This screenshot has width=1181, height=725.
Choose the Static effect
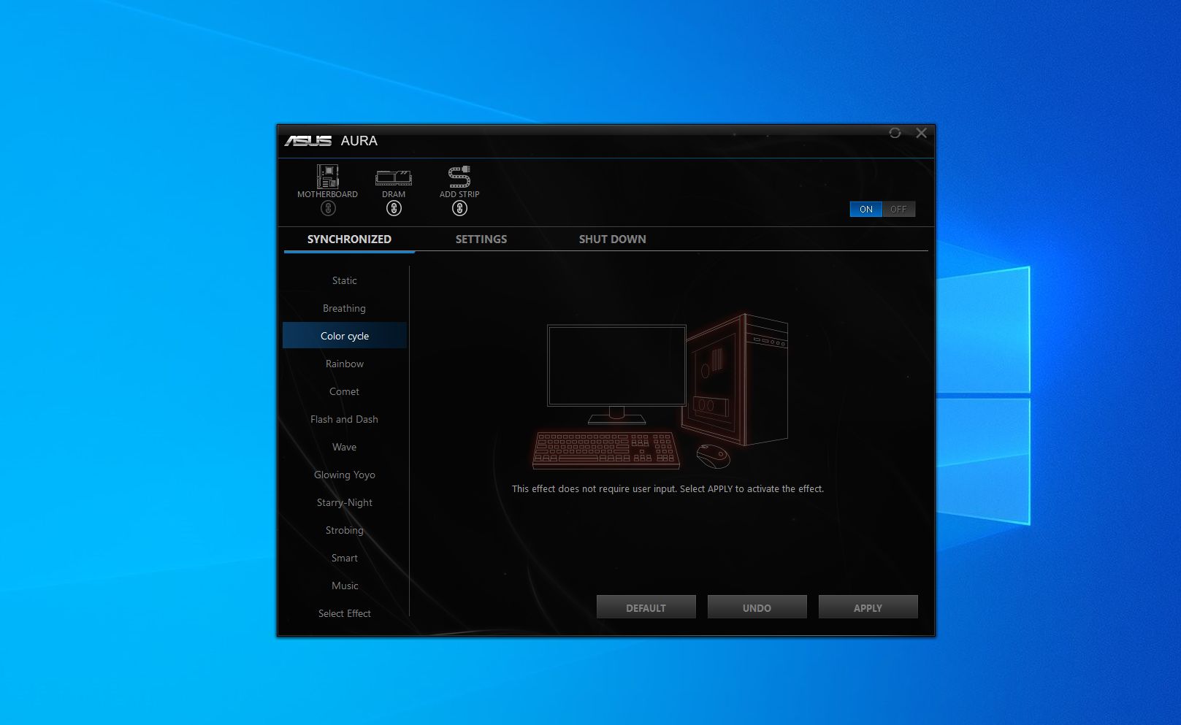point(345,280)
